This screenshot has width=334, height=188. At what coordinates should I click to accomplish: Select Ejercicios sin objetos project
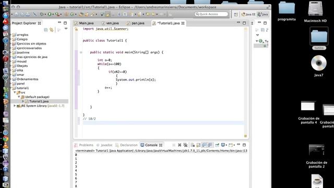(x=29, y=43)
